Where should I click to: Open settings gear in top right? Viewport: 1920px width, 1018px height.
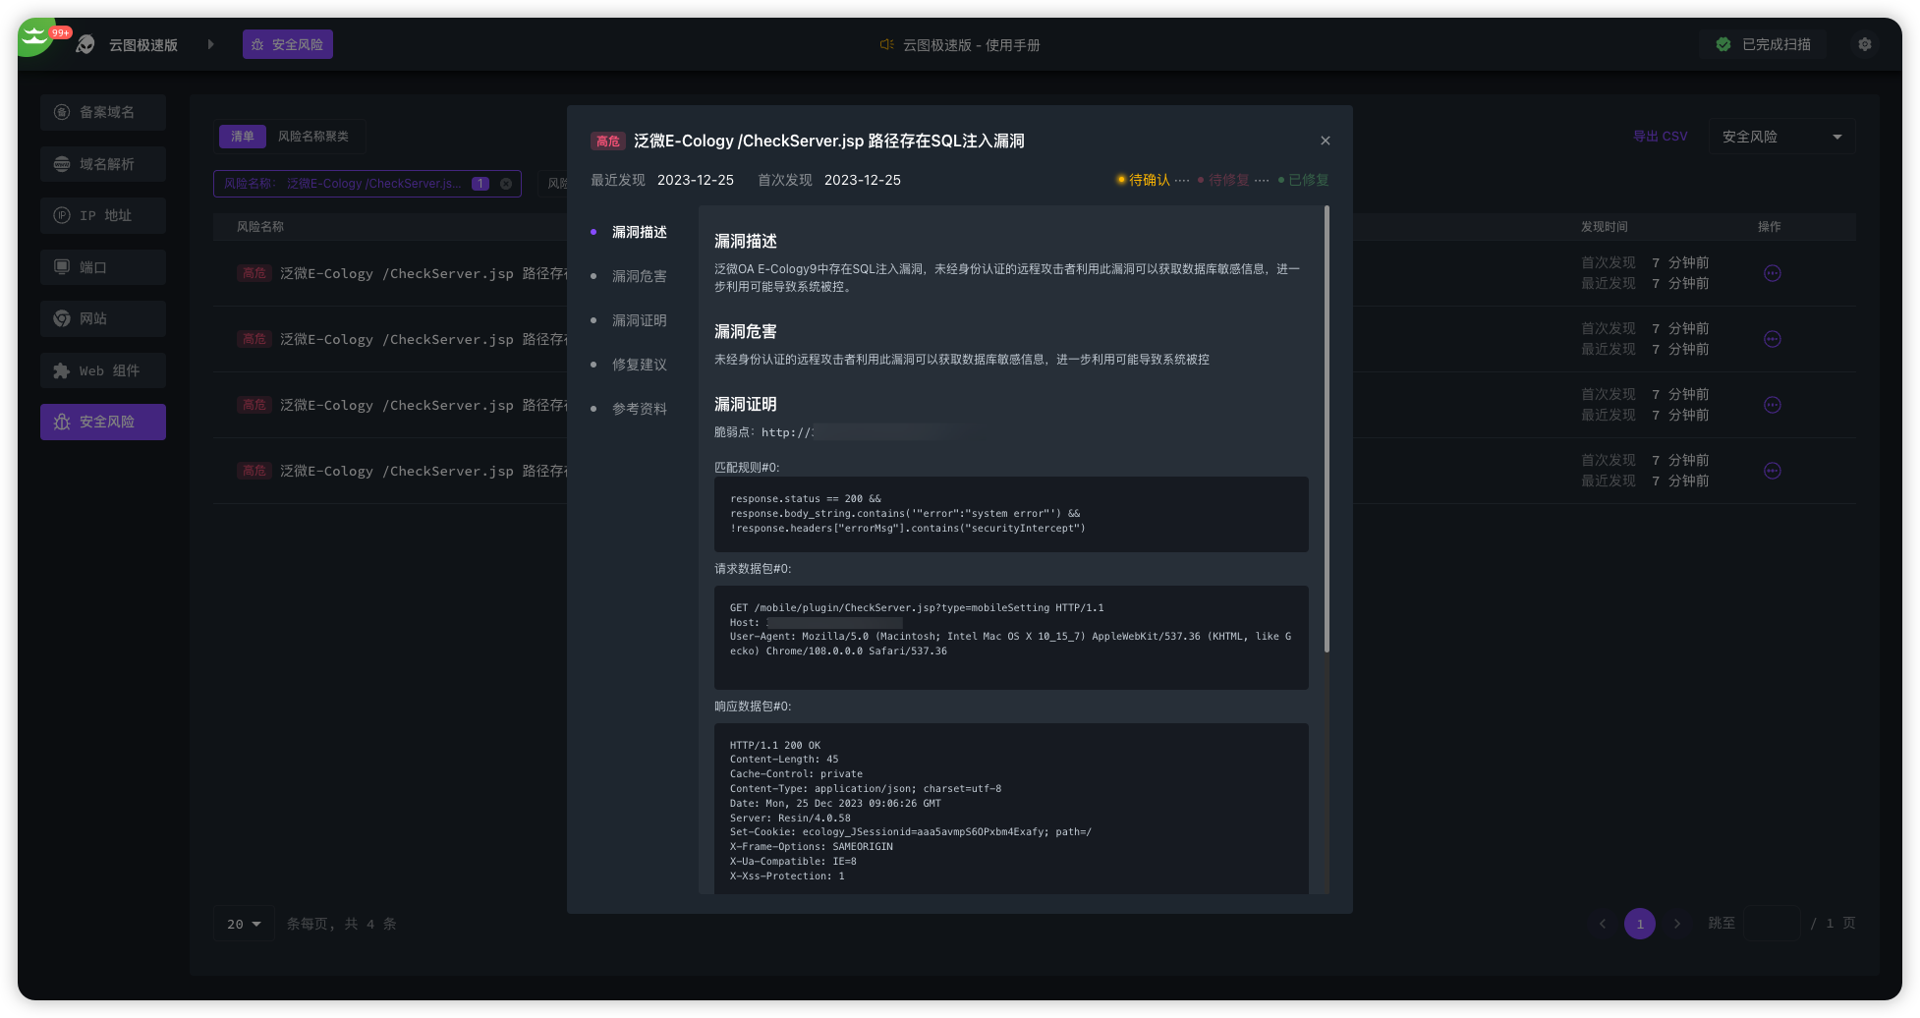(x=1864, y=44)
